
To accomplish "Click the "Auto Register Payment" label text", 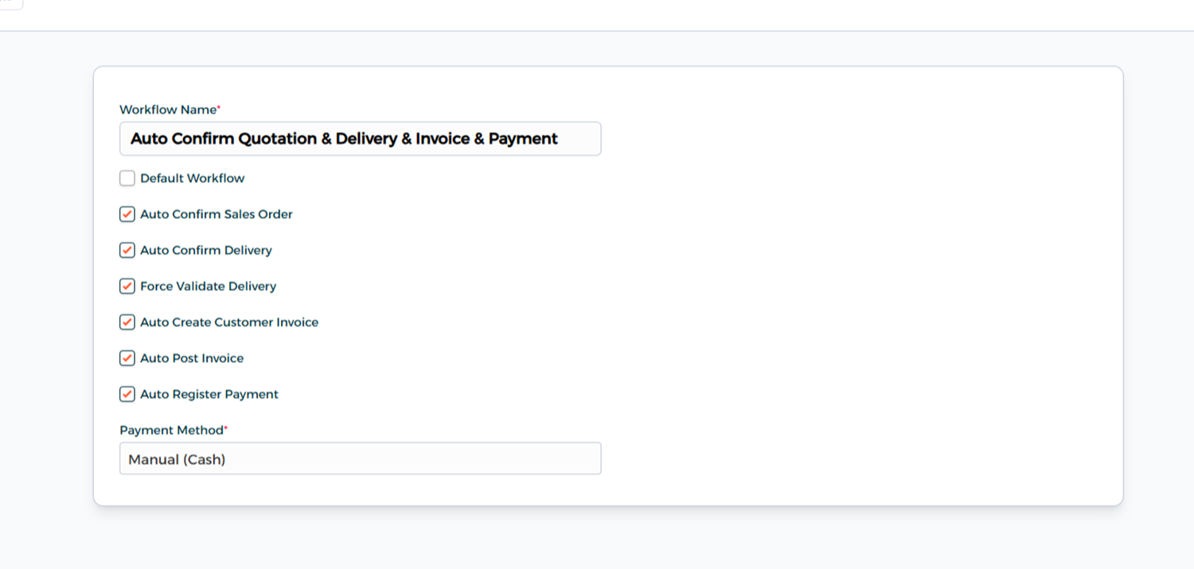I will point(209,394).
